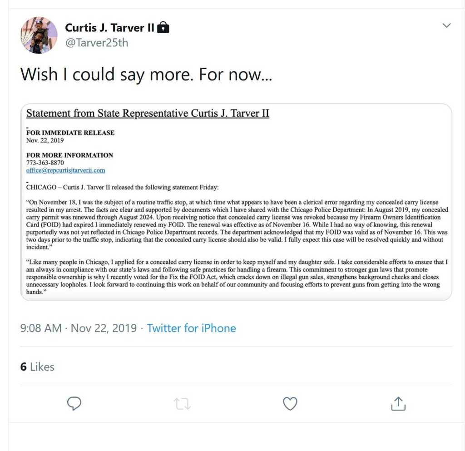
Task: Visit the @Tarver25th handle
Action: click(97, 43)
